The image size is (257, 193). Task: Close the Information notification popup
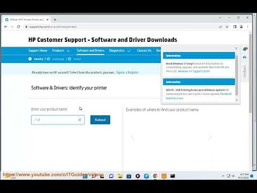(x=236, y=48)
